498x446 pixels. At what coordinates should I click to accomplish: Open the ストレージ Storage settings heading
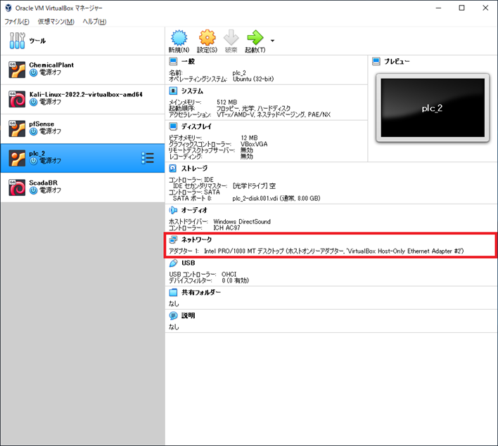194,168
